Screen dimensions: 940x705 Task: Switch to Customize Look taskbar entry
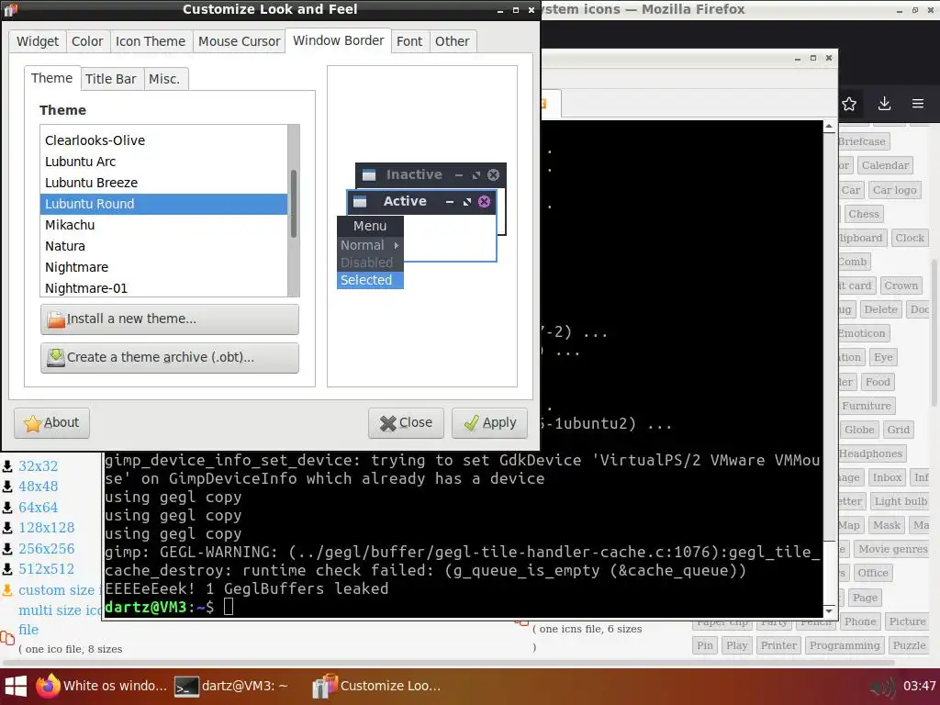point(377,686)
